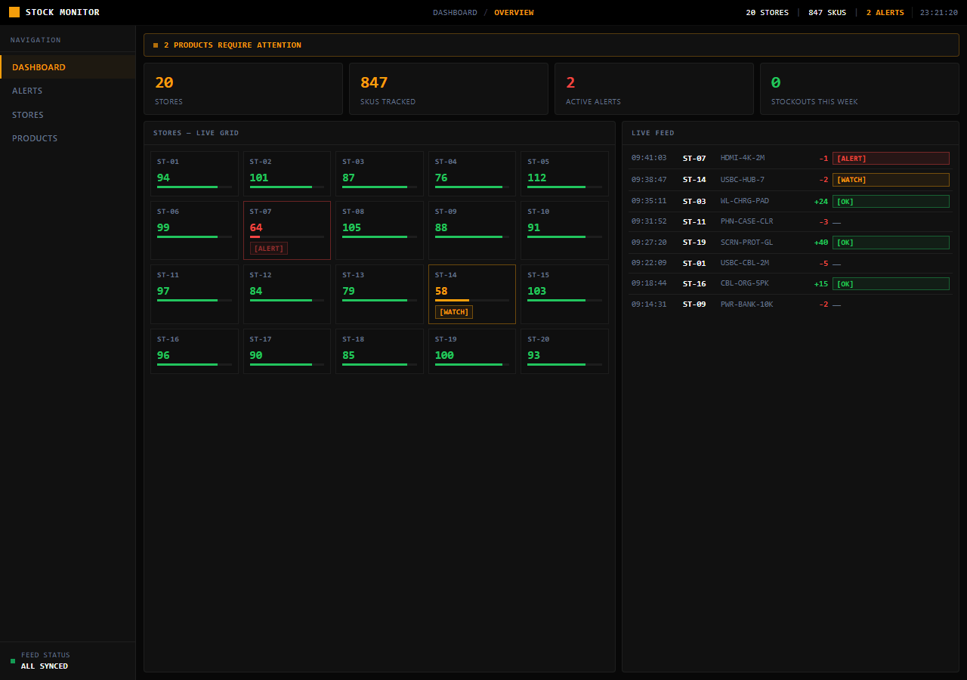Open the orange watch tile ST-14
The width and height of the screenshot is (967, 680).
(x=472, y=295)
